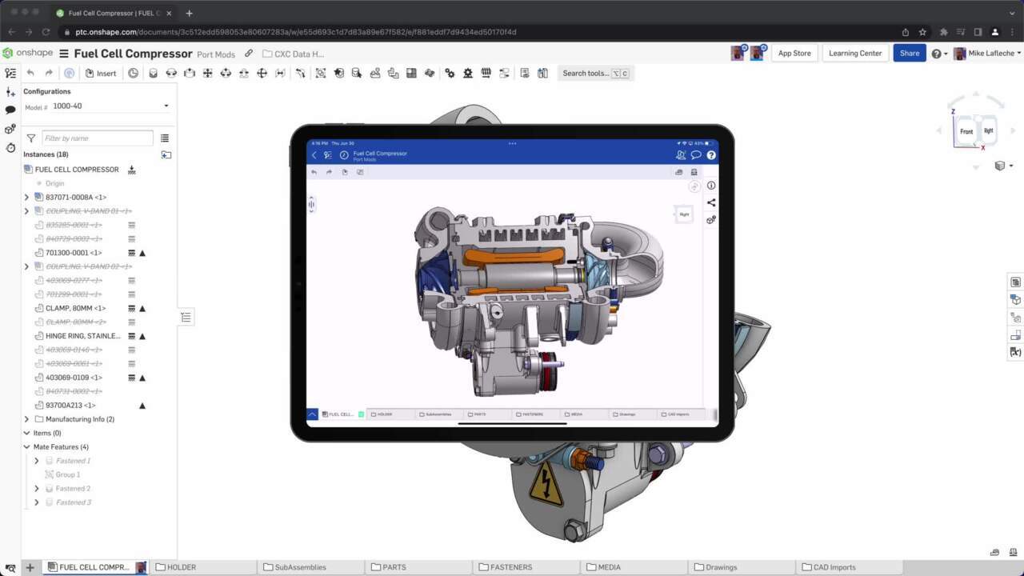
Task: Toggle the assembly list panel icon on the toolbar's left end
Action: point(10,73)
